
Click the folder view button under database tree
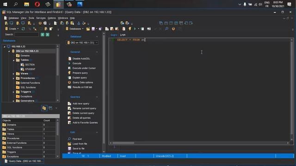[44, 108]
